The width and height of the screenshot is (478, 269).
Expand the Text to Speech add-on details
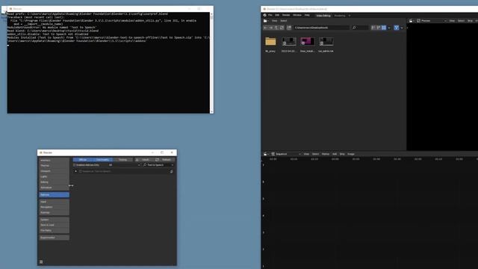coord(76,171)
